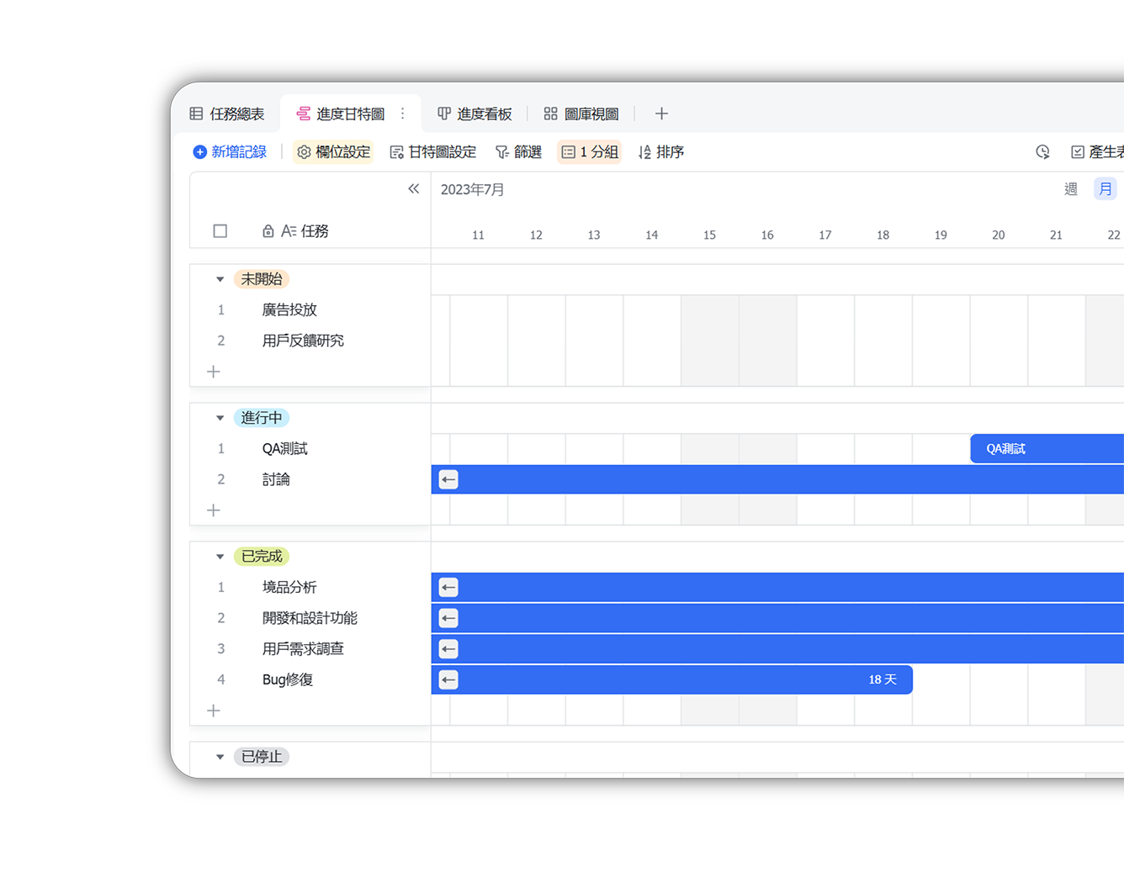Viewport: 1124px width, 877px height.
Task: Jump to start of Bug修復 bar
Action: 448,679
